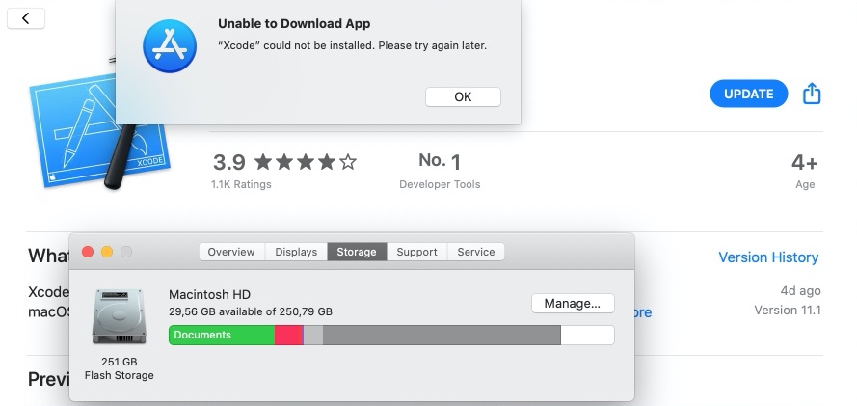Click the 4+ Age rating
The width and height of the screenshot is (857, 406).
tap(805, 171)
